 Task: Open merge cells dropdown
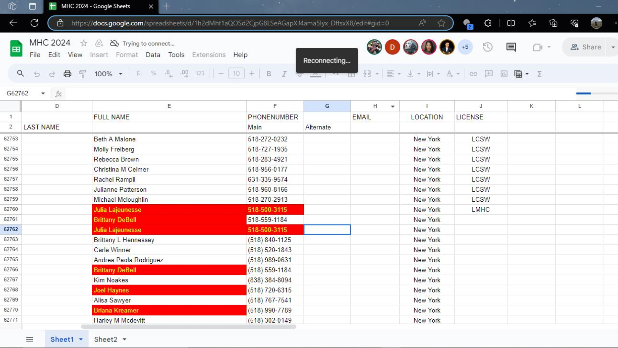[377, 74]
